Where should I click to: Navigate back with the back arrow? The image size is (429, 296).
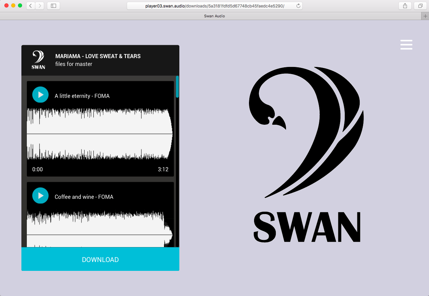[x=30, y=5]
